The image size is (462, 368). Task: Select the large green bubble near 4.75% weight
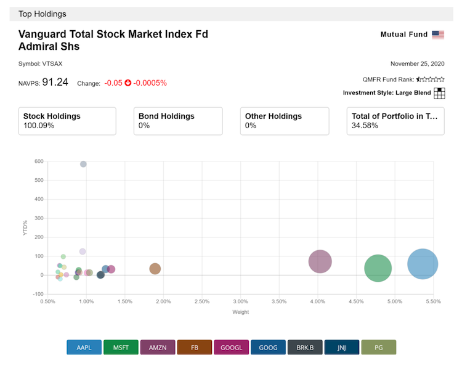pos(378,268)
